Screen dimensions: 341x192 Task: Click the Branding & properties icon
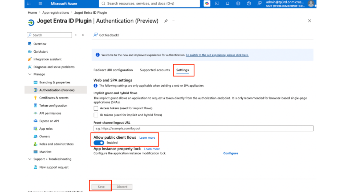35,82
